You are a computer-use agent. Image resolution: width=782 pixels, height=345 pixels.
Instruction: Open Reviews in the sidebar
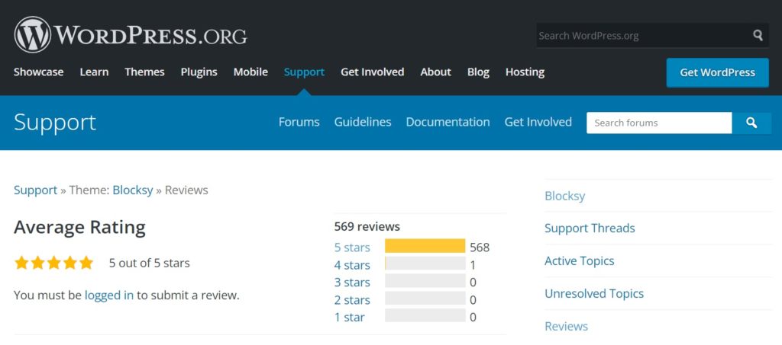(566, 326)
